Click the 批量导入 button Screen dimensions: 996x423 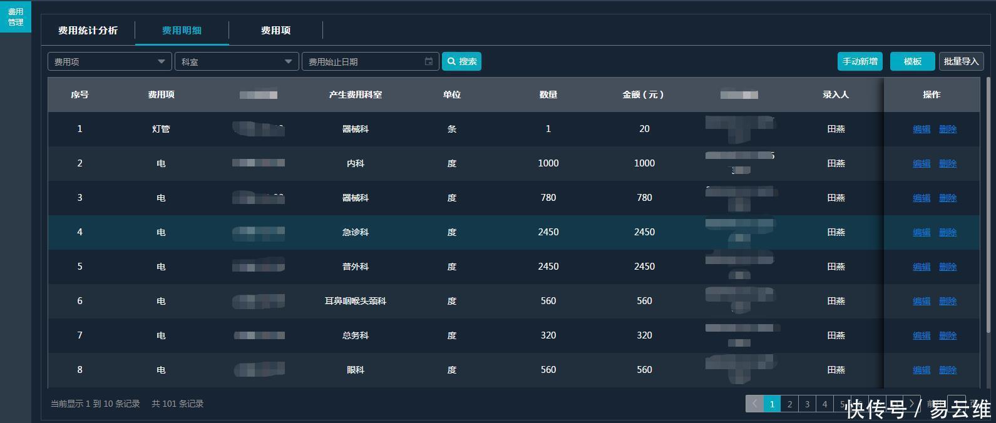click(x=961, y=61)
